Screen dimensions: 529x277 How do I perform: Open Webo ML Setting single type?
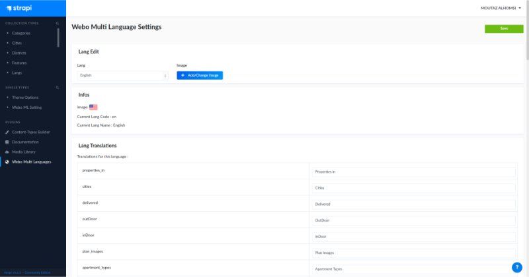(26, 108)
